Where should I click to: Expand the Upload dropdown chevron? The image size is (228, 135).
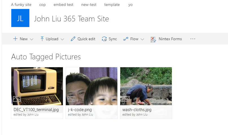pyautogui.click(x=62, y=39)
